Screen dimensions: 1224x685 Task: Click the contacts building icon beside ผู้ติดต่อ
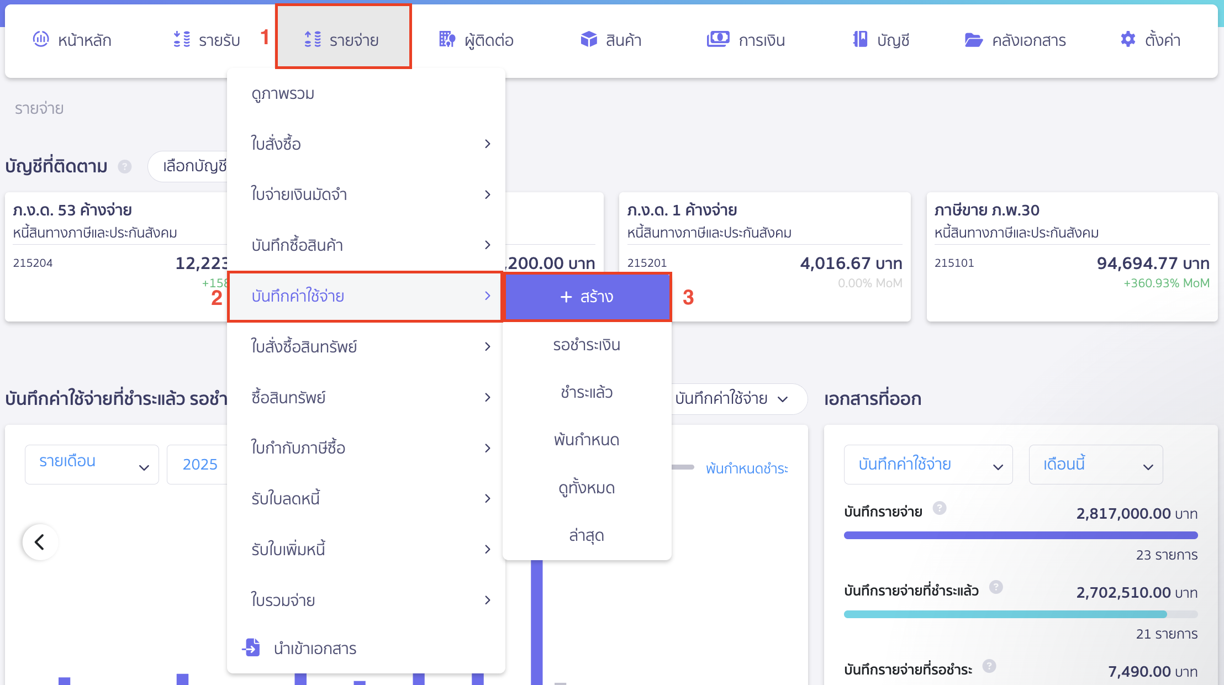coord(447,39)
